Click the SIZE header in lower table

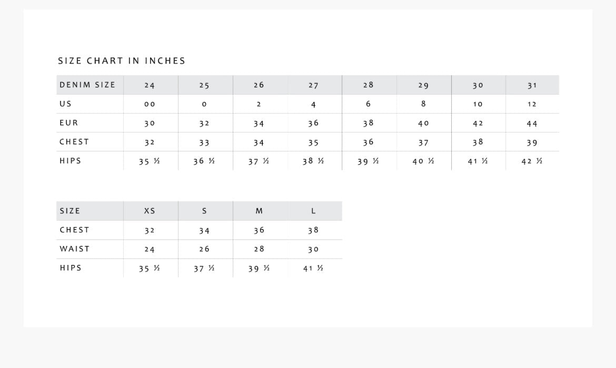(70, 211)
